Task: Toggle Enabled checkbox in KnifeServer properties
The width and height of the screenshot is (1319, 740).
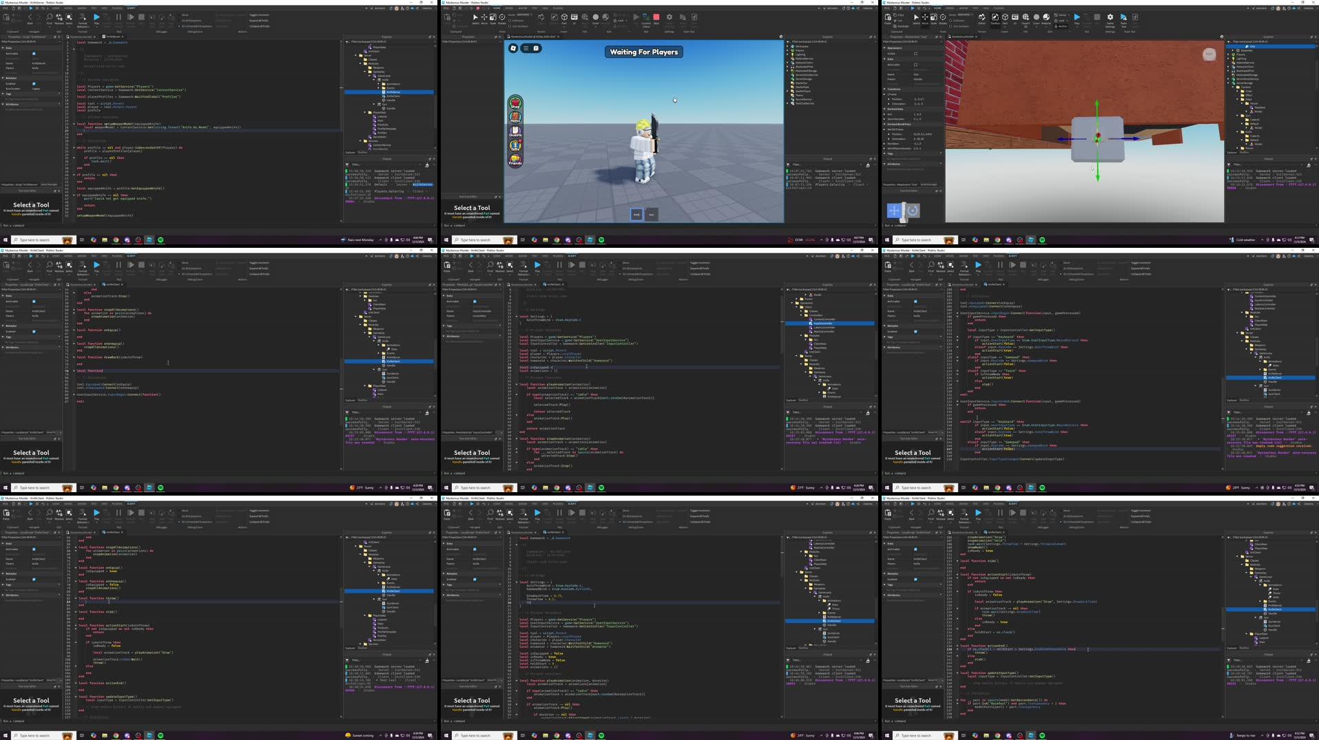Action: 34,84
